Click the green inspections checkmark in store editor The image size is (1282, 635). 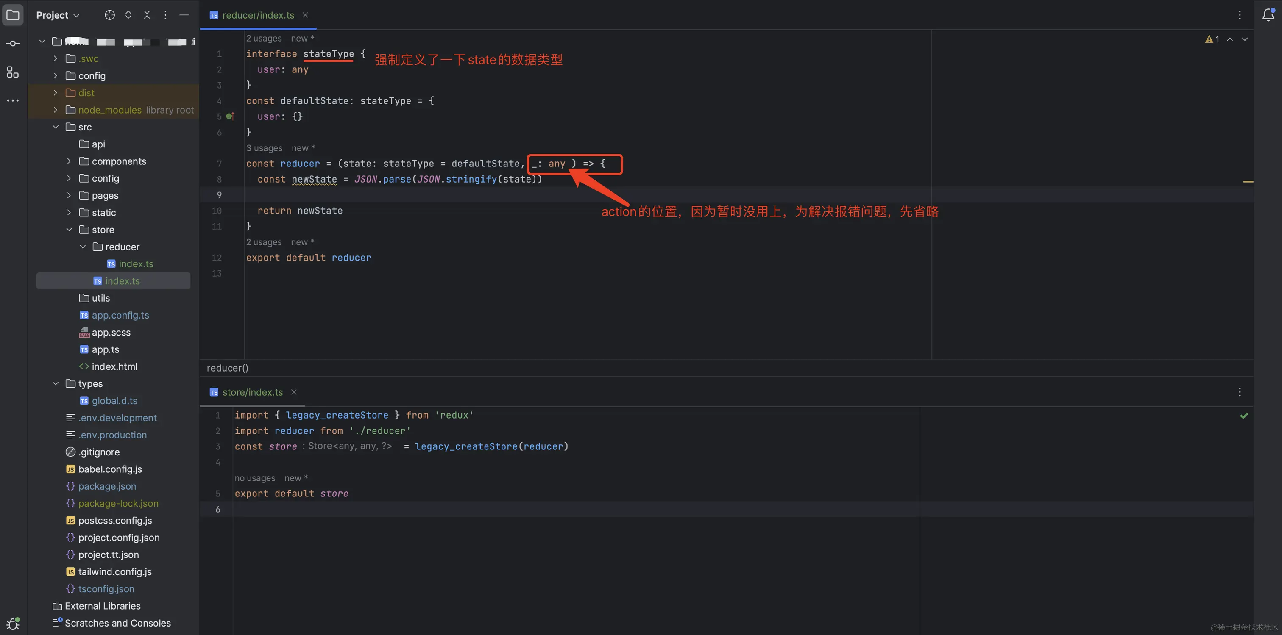(1244, 416)
